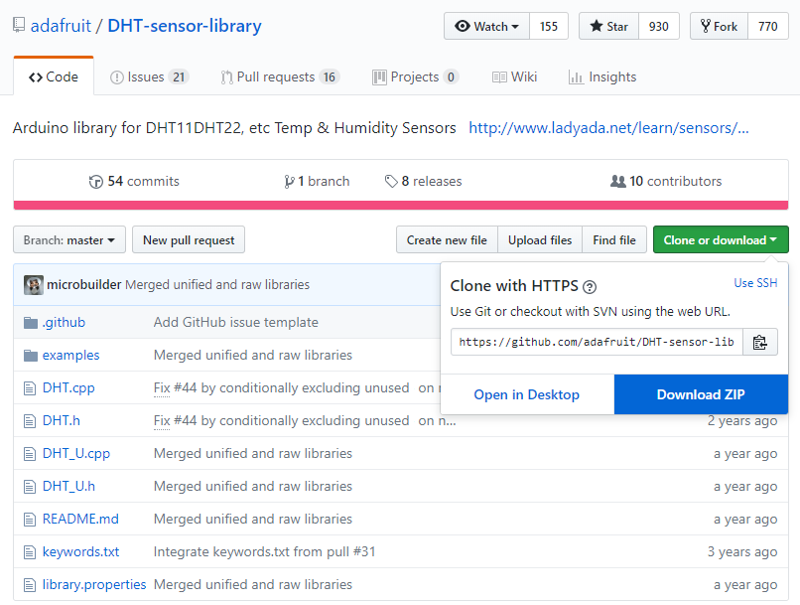The image size is (800, 605).
Task: Open Integrate keywords.txt from pull #31 commit
Action: (x=264, y=551)
